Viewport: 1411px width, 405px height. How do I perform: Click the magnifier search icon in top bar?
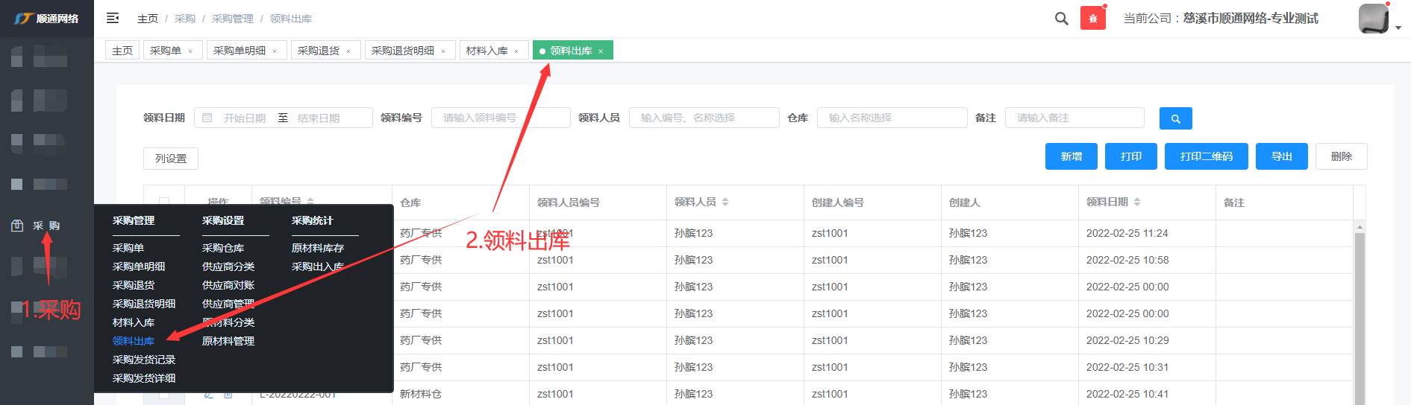point(1061,19)
